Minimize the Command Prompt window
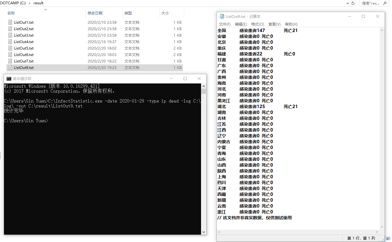The height and width of the screenshot is (242, 392). pyautogui.click(x=171, y=79)
